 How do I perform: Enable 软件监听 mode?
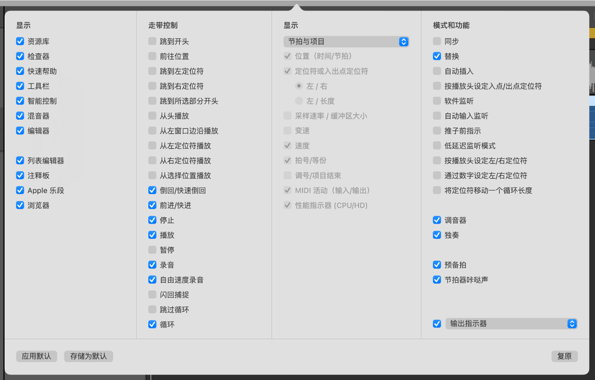[x=437, y=101]
